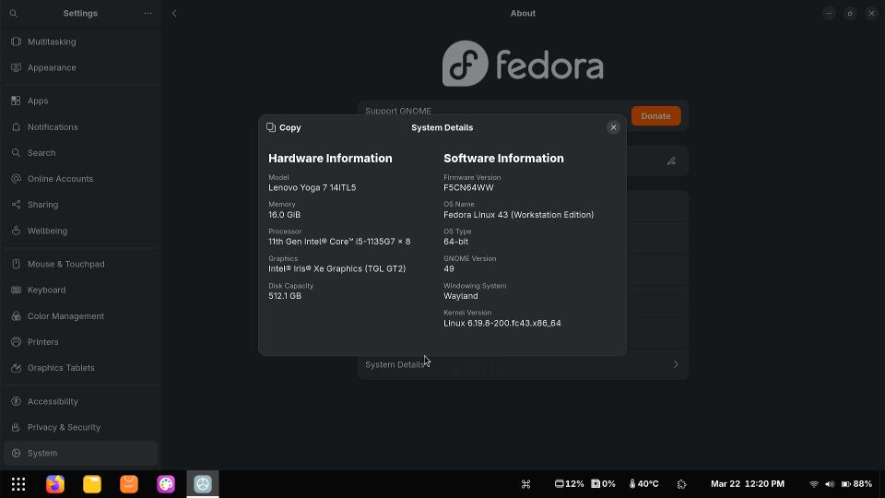Screen dimensions: 885x498
Task: Click the kernel version Linux 6.19.8-200.fc43.x86_64
Action: [x=502, y=324]
